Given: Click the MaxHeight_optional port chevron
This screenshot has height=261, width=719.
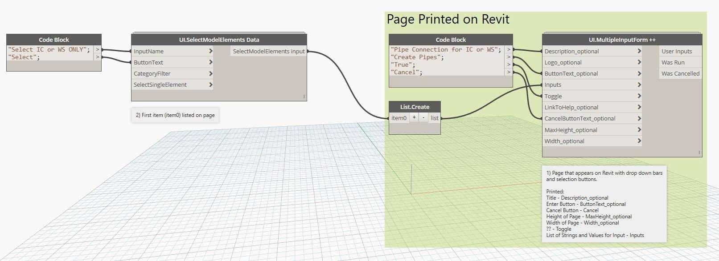Looking at the screenshot, I should pyautogui.click(x=639, y=130).
